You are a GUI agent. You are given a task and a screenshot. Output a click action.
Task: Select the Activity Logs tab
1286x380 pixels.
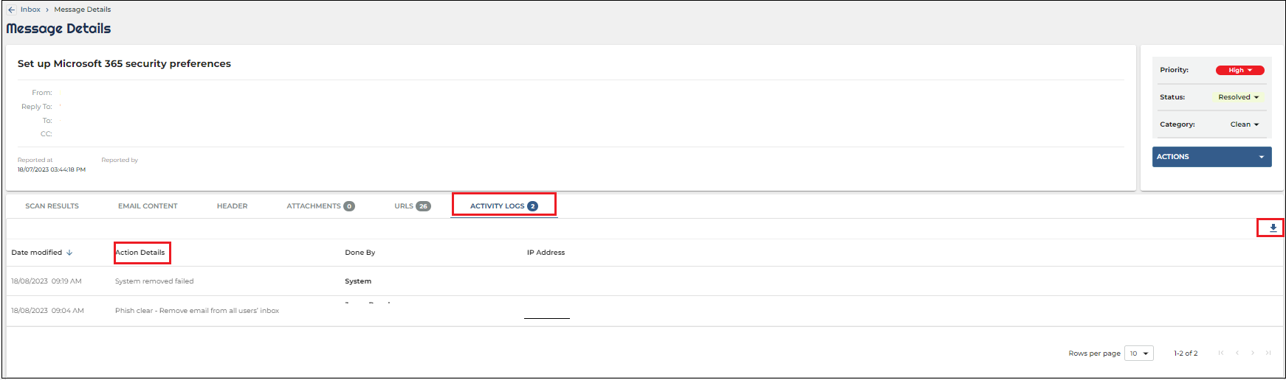tap(503, 206)
